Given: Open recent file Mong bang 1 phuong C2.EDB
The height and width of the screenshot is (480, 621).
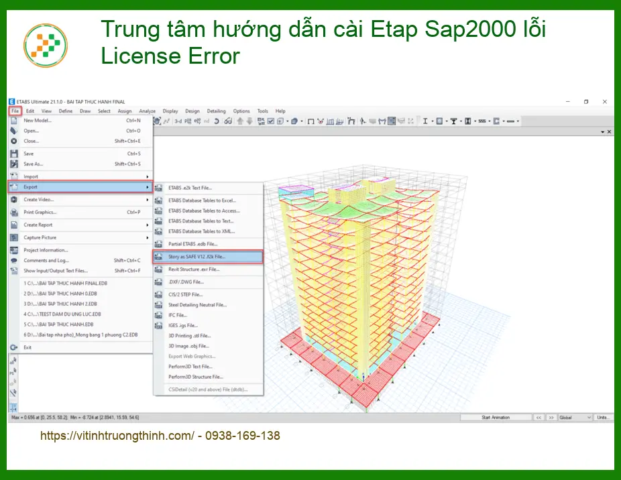Looking at the screenshot, I should tap(80, 335).
